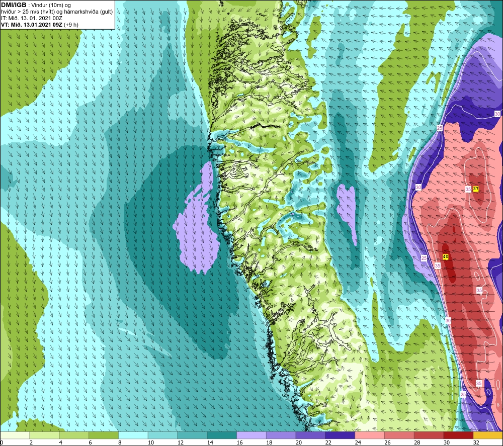Select the 14–16 m/s dark teal swatch
This screenshot has width=503, height=446.
[222, 435]
